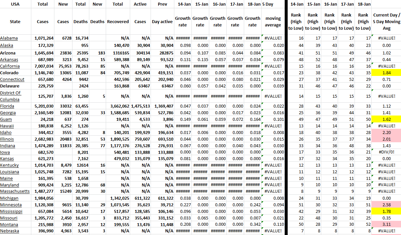Click the 'moving average' header cell
Viewport: 401px width, 235px height.
(x=273, y=22)
